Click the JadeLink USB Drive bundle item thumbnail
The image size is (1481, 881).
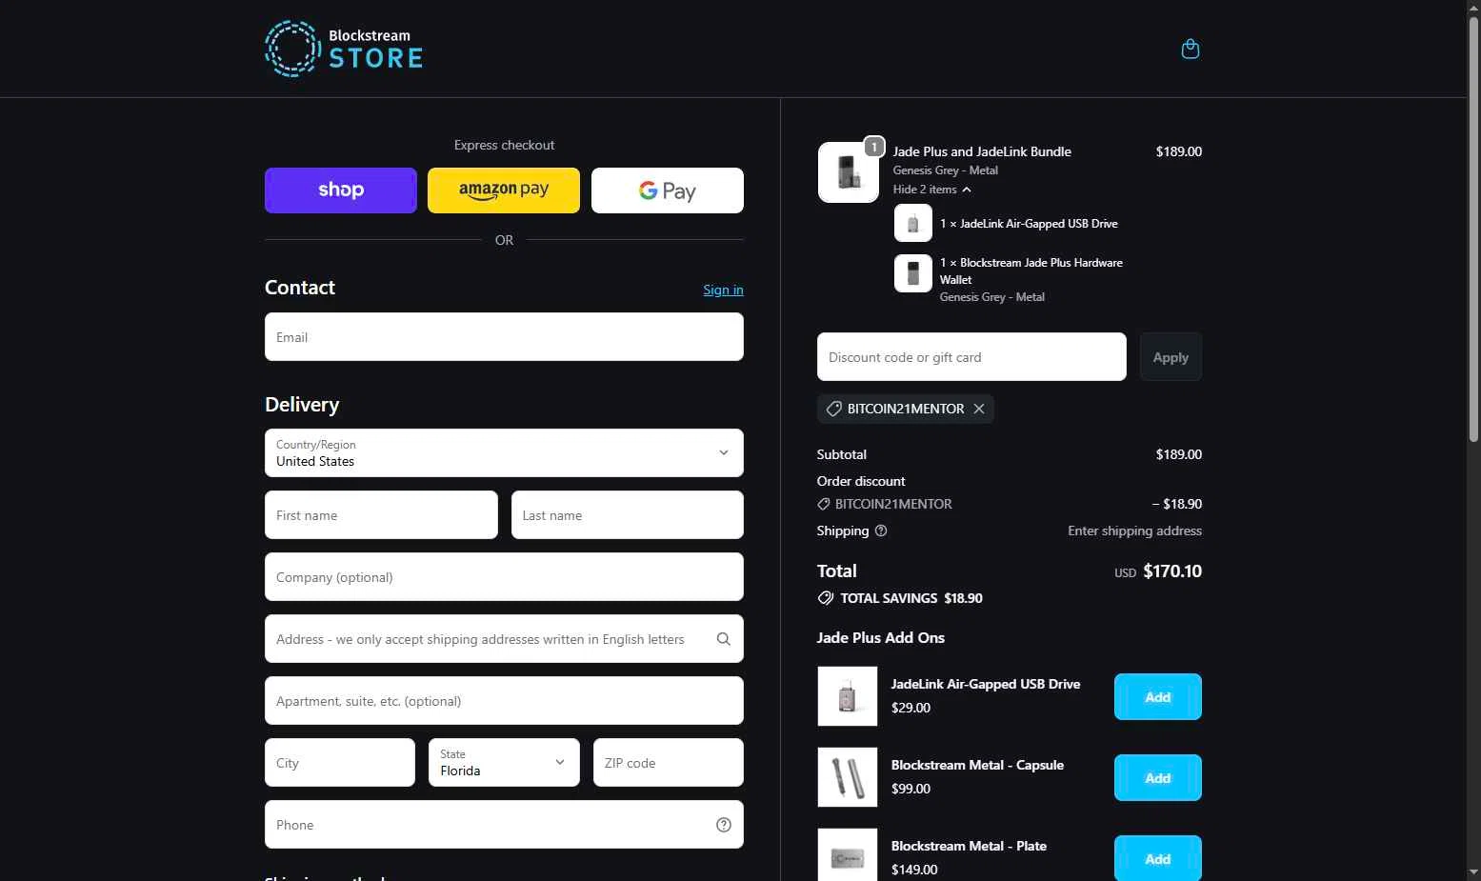[912, 224]
